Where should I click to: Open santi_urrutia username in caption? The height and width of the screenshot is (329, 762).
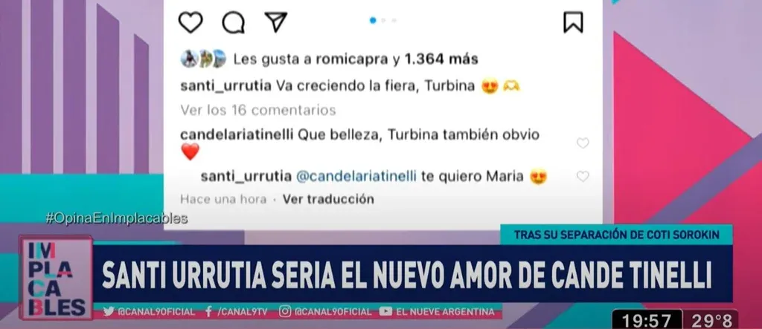click(226, 86)
